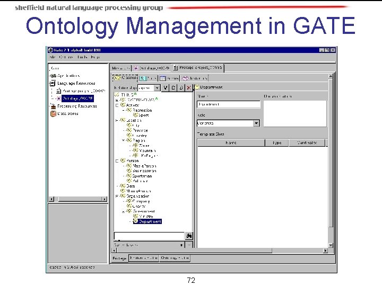The width and height of the screenshot is (382, 286).
Task: Open the Instances tab
Action: click(195, 78)
